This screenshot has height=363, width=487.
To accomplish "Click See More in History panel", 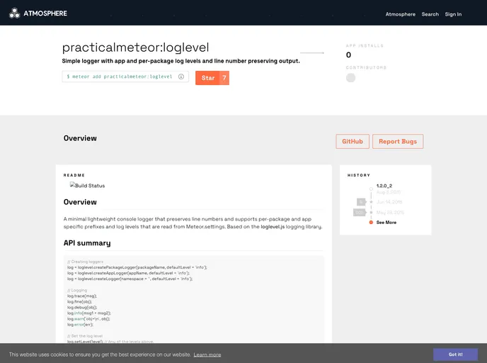I will (386, 223).
